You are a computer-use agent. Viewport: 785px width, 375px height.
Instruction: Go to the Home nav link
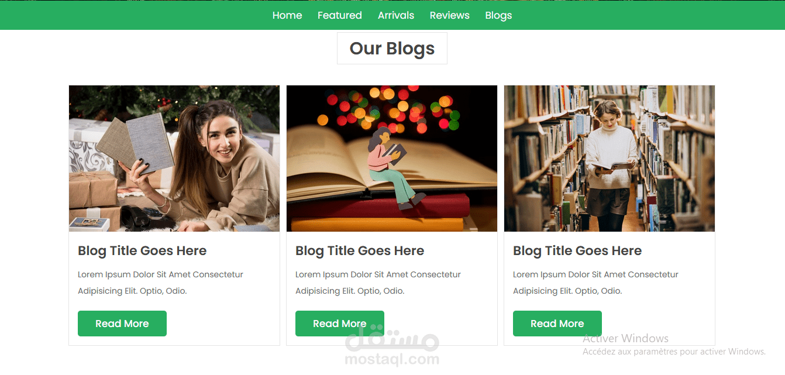coord(287,15)
